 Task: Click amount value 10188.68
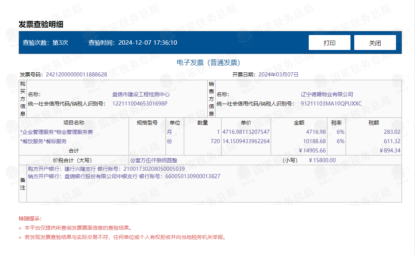click(314, 141)
